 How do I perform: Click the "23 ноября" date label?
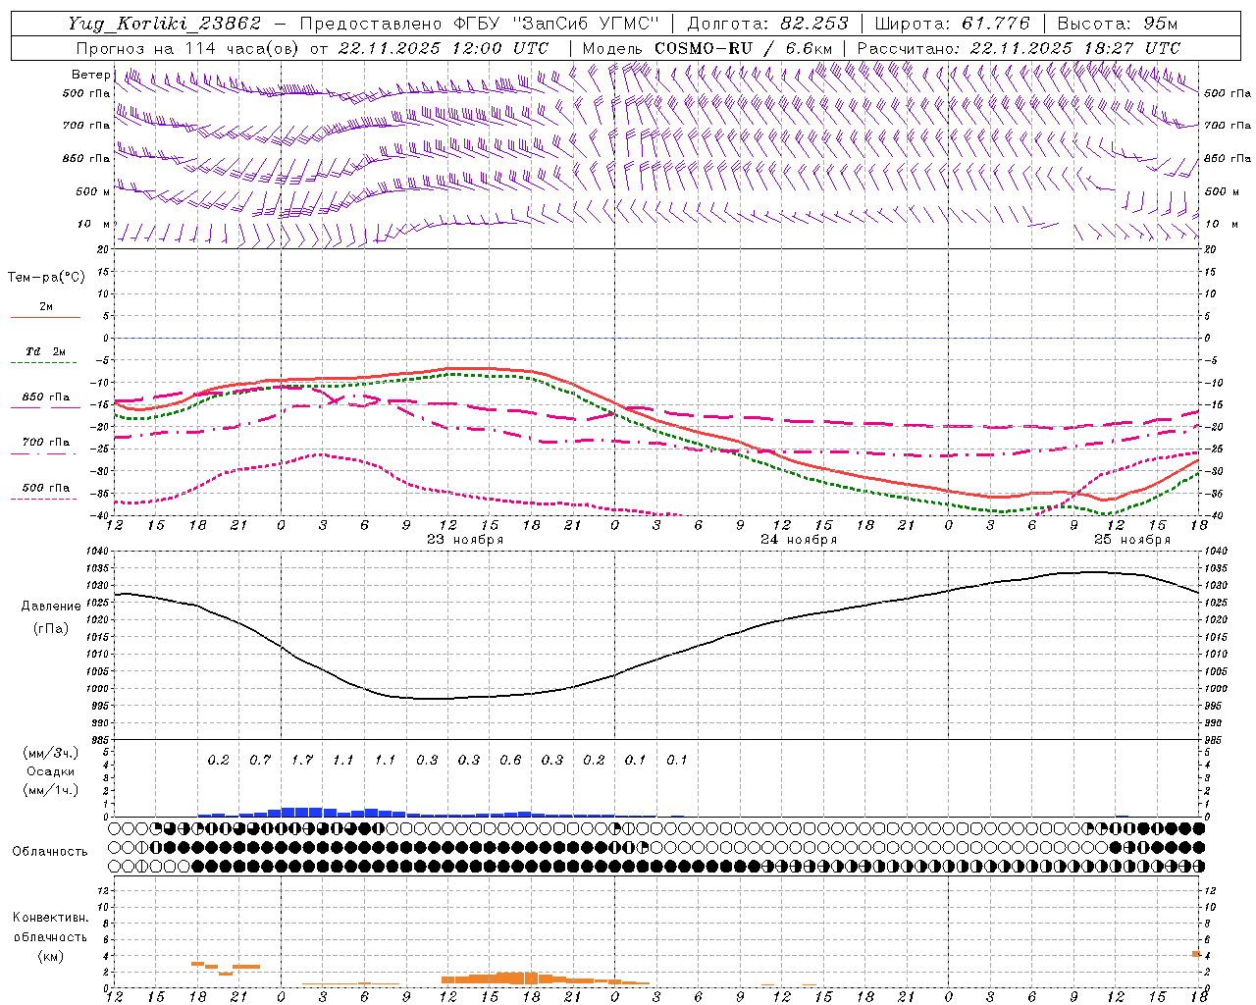pos(465,540)
